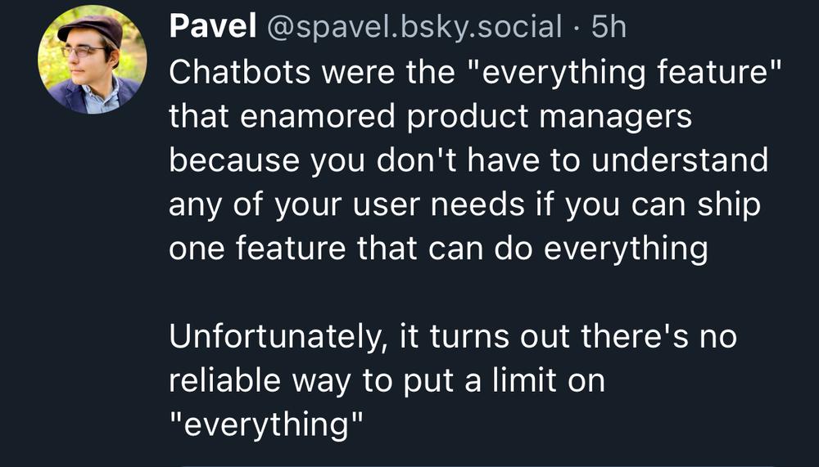Click the word "understand" in the post
The image size is (819, 467).
tap(680, 160)
